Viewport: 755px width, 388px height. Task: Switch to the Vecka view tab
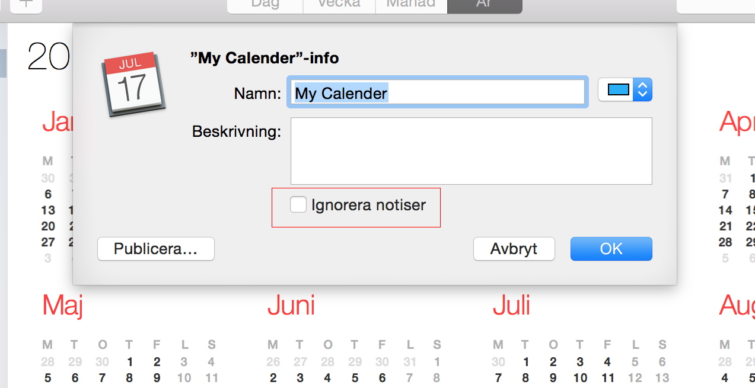[x=339, y=5]
